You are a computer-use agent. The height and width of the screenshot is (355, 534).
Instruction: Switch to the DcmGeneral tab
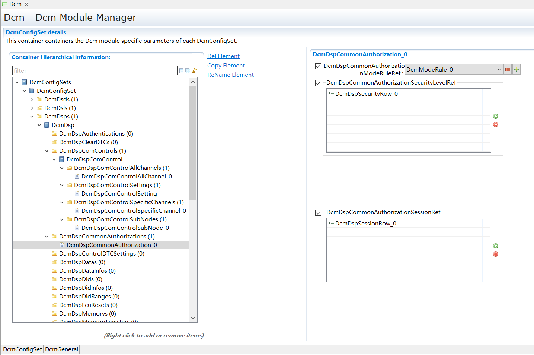pyautogui.click(x=61, y=349)
